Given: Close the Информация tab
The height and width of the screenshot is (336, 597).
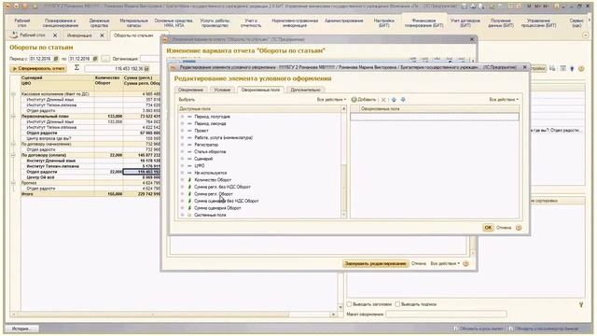Looking at the screenshot, I should (102, 35).
